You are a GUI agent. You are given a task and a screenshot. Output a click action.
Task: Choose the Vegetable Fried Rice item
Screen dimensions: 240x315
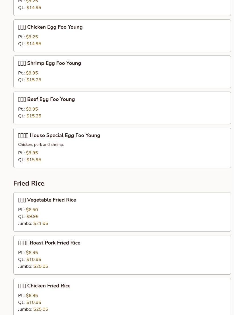click(x=51, y=200)
